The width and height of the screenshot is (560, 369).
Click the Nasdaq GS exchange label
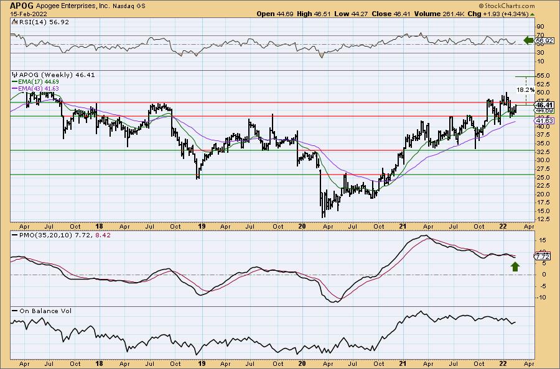[128, 6]
